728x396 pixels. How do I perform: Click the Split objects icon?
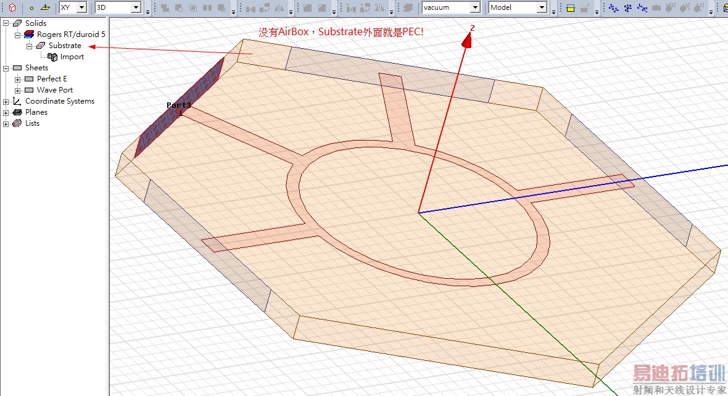[207, 8]
